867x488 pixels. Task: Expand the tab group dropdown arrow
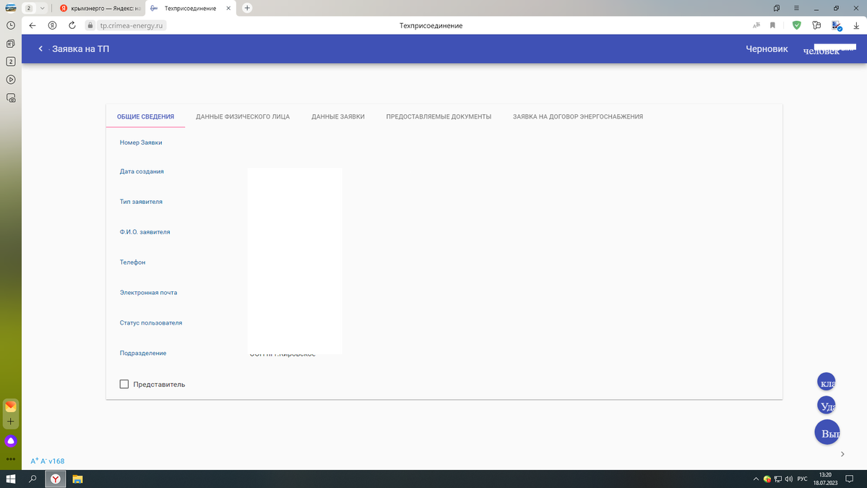click(43, 8)
